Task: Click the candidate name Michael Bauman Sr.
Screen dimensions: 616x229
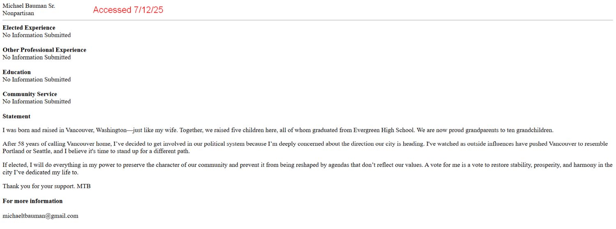Action: pyautogui.click(x=29, y=6)
